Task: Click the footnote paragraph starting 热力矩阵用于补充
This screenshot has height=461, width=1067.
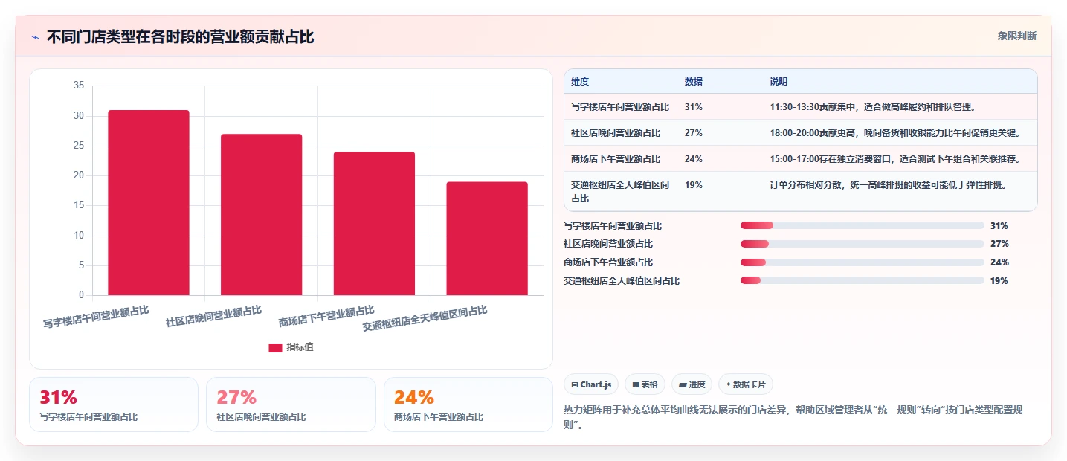Action: [794, 418]
